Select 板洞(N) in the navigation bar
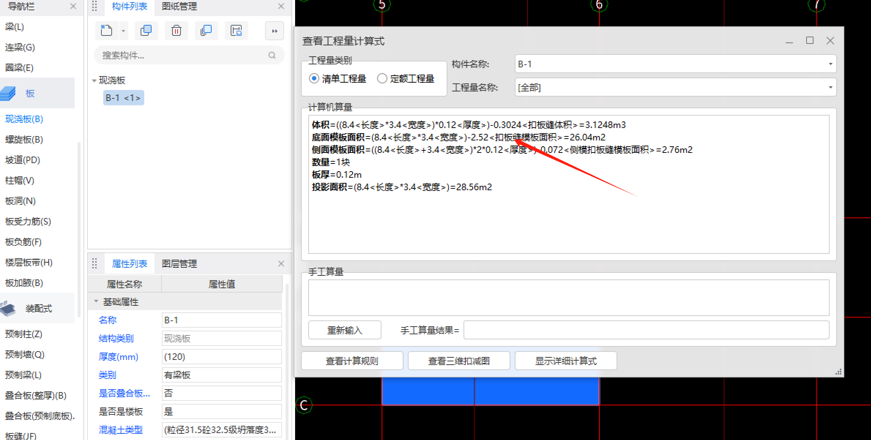This screenshot has height=440, width=871. point(21,201)
